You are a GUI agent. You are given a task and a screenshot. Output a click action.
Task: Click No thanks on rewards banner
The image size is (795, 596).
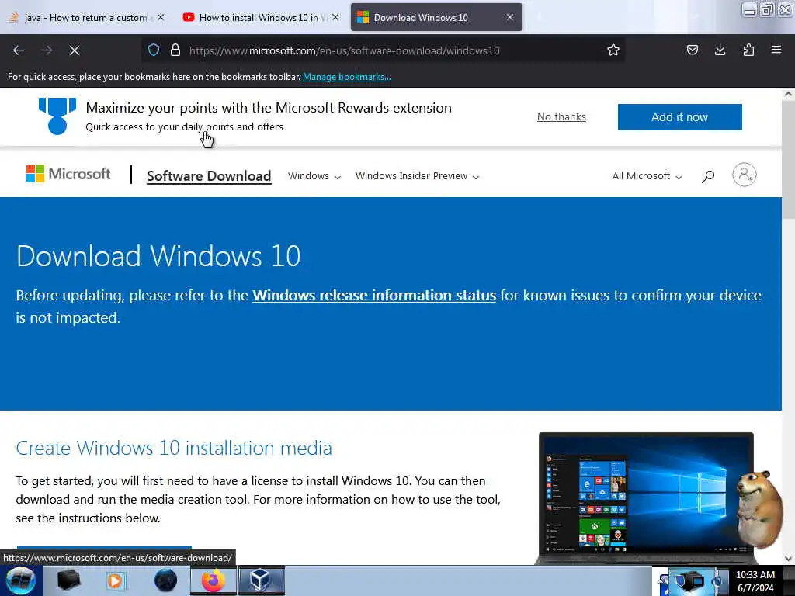coord(561,116)
